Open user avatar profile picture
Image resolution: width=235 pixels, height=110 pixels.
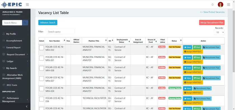[220, 5]
